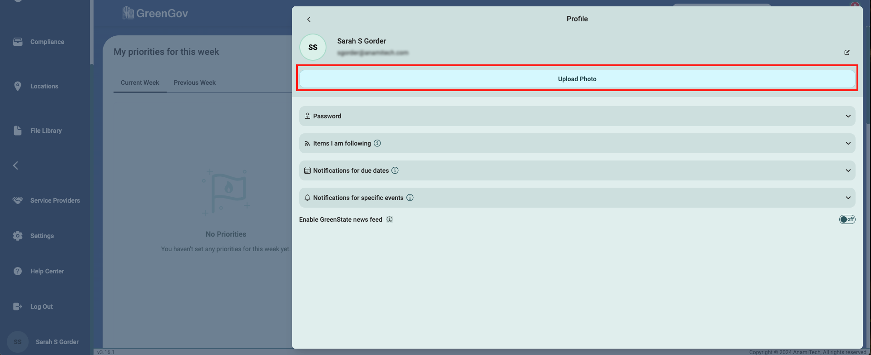Collapse the sidebar with the left chevron
Screen dimensions: 871x355
click(16, 165)
